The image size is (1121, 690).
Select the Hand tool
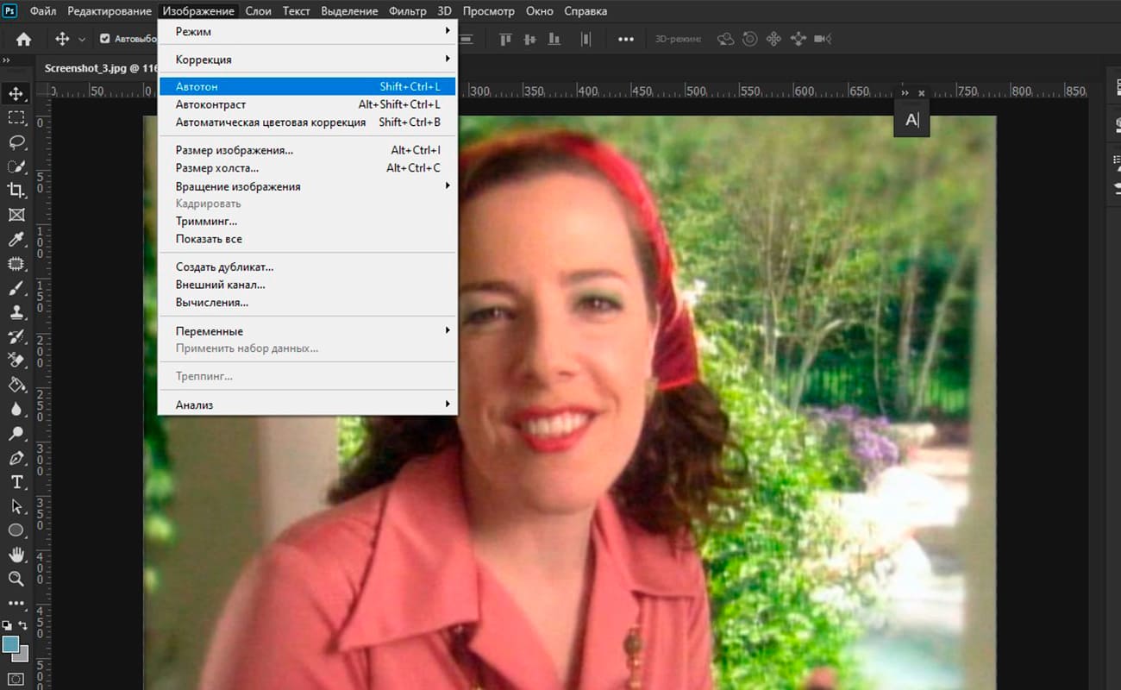[x=16, y=555]
